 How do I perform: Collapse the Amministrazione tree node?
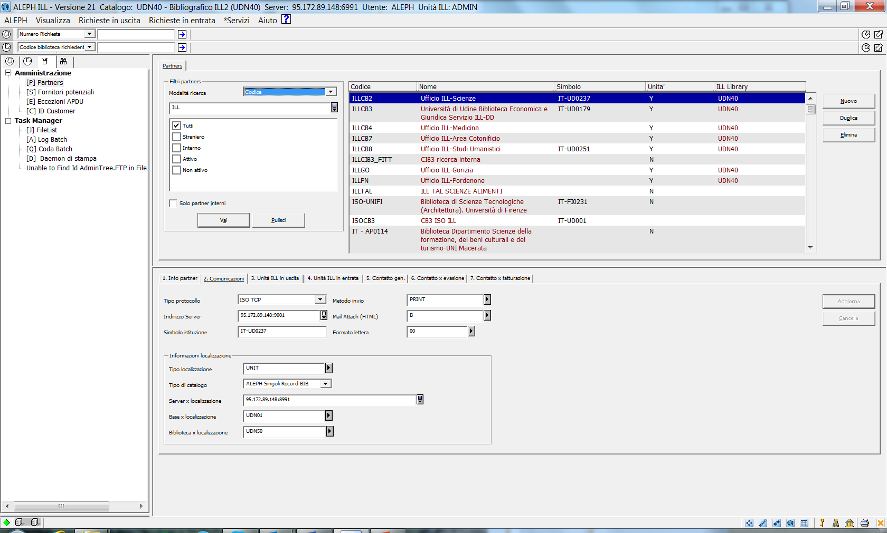pos(8,73)
